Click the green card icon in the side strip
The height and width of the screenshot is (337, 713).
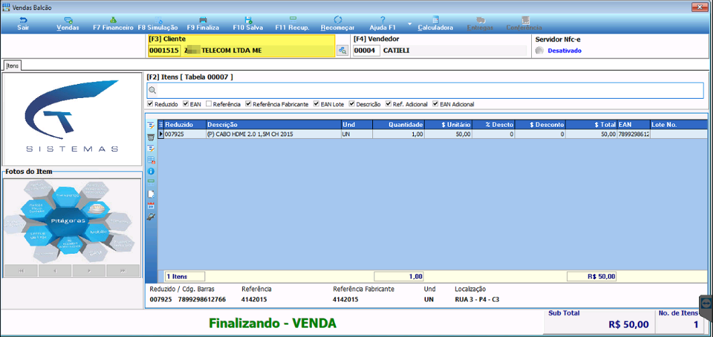point(151,183)
